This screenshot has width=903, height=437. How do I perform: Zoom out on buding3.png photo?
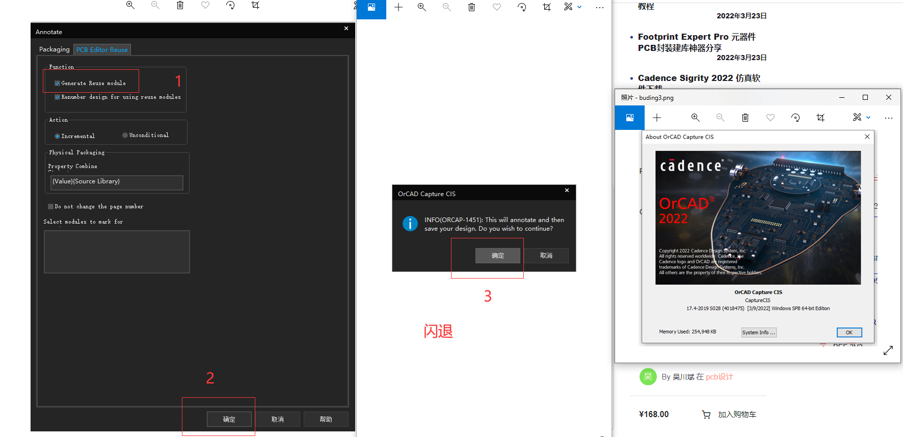pyautogui.click(x=721, y=118)
